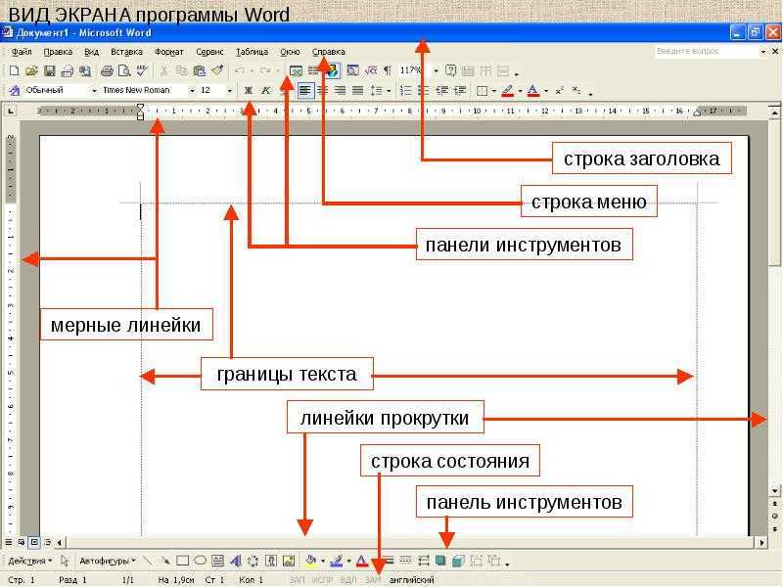This screenshot has width=783, height=587.
Task: Insert WordArt from Drawing toolbar
Action: (x=235, y=561)
